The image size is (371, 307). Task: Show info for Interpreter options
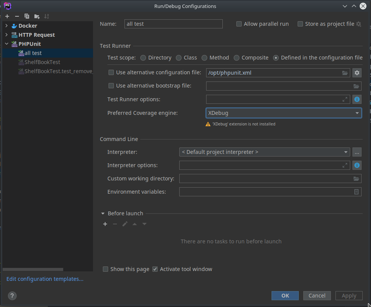357,165
